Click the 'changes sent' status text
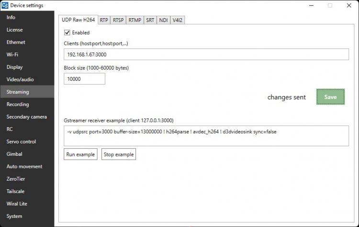Viewport: 359px width, 227px height. click(x=286, y=97)
